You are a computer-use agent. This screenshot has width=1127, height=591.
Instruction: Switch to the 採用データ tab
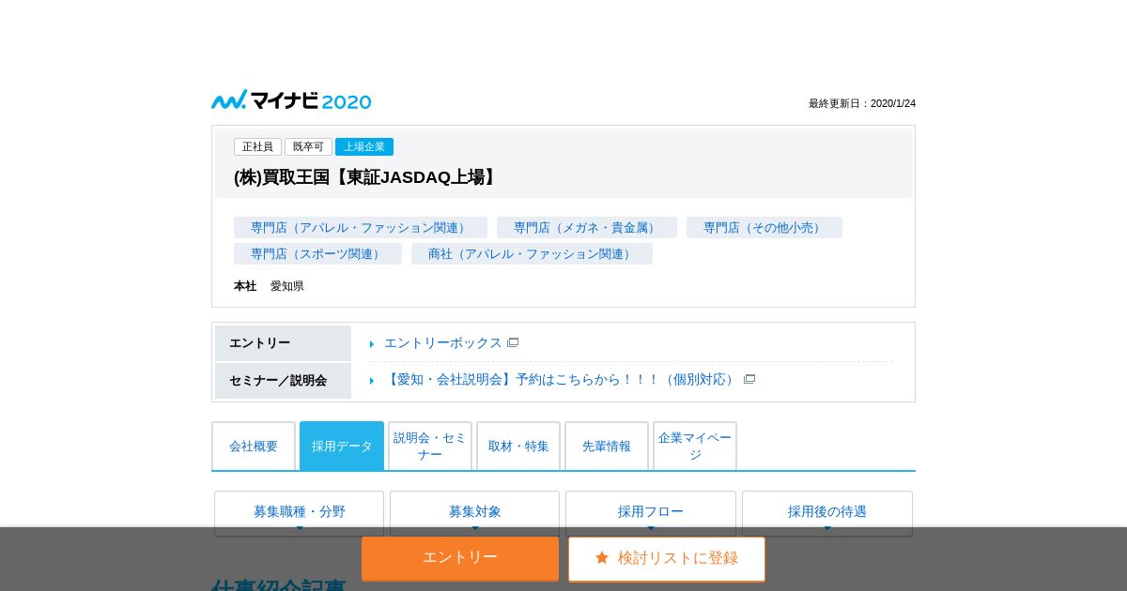click(x=342, y=447)
